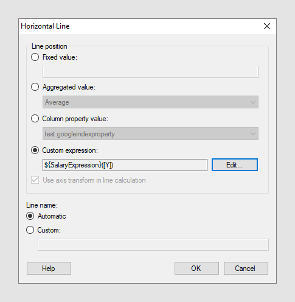295x302 pixels.
Task: Open the Average aggregation dropdown
Action: (x=150, y=102)
